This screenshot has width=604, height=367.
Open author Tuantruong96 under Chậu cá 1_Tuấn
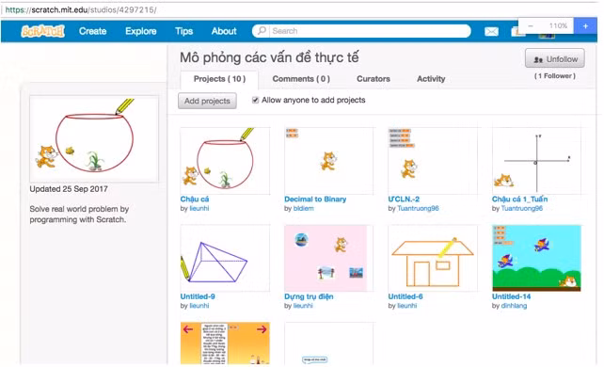[x=522, y=208]
